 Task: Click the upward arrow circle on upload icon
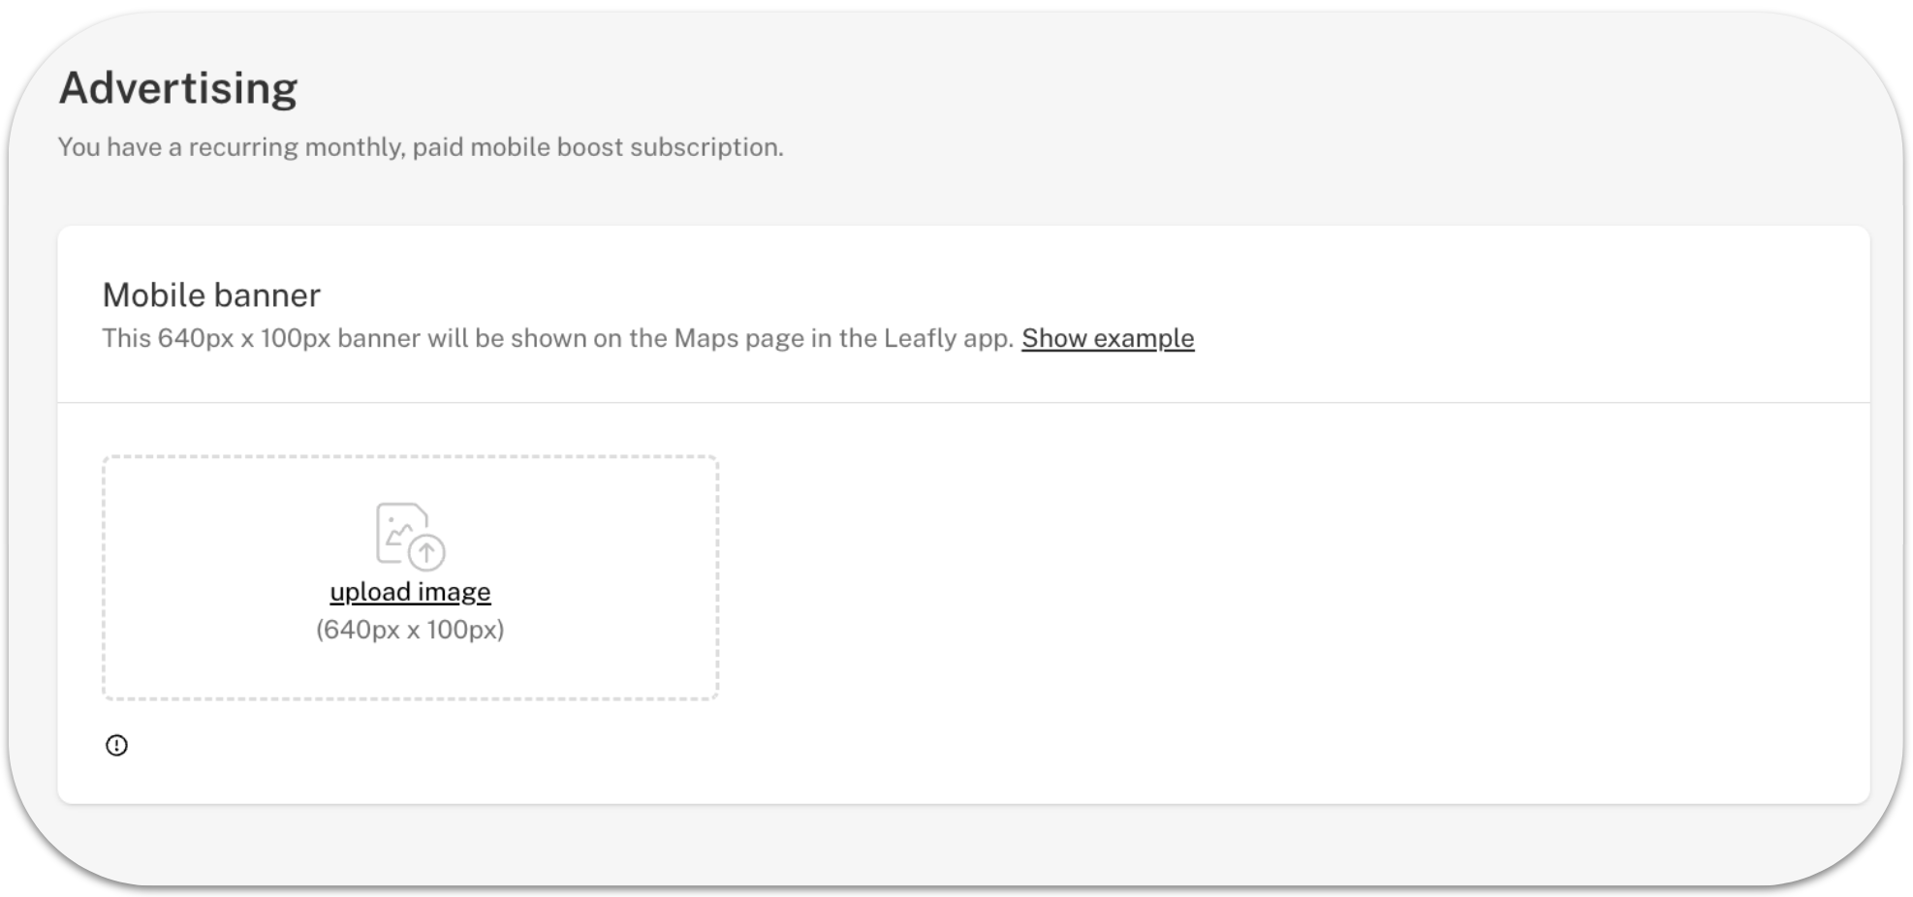pos(426,552)
